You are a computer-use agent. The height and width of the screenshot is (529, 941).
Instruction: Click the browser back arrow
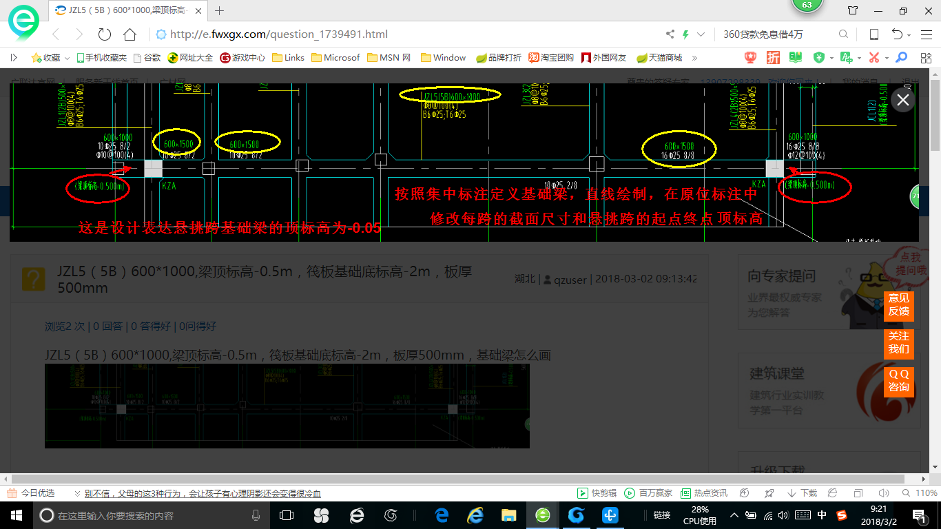56,34
